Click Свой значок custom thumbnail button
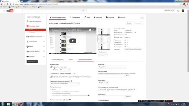The height and width of the screenshot is (106, 189). pos(102,52)
